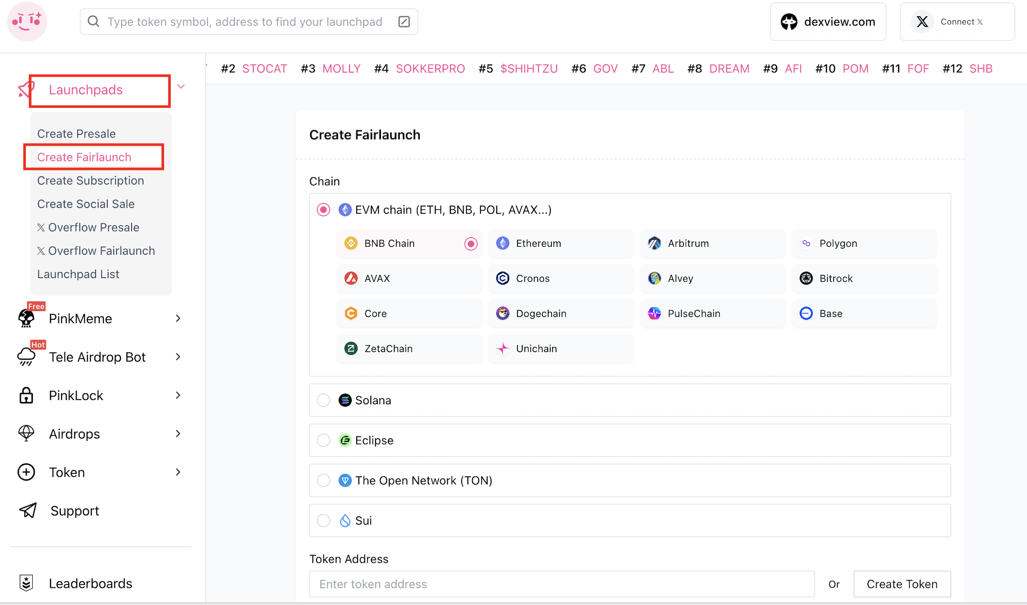Click the Enter token address field
The image size is (1027, 605).
pos(562,584)
